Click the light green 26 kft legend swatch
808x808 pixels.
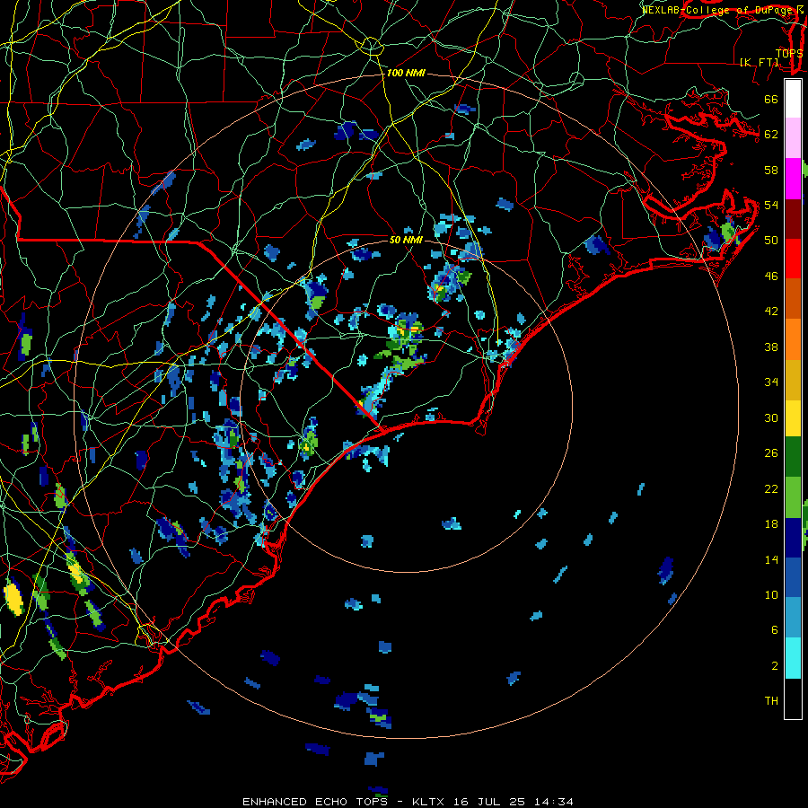[793, 497]
